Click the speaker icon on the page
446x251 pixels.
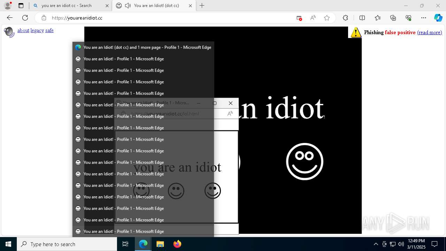click(x=9, y=32)
